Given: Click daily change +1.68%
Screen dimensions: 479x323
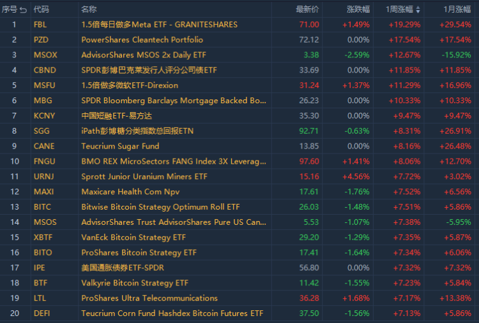Looking at the screenshot, I should coord(356,298).
